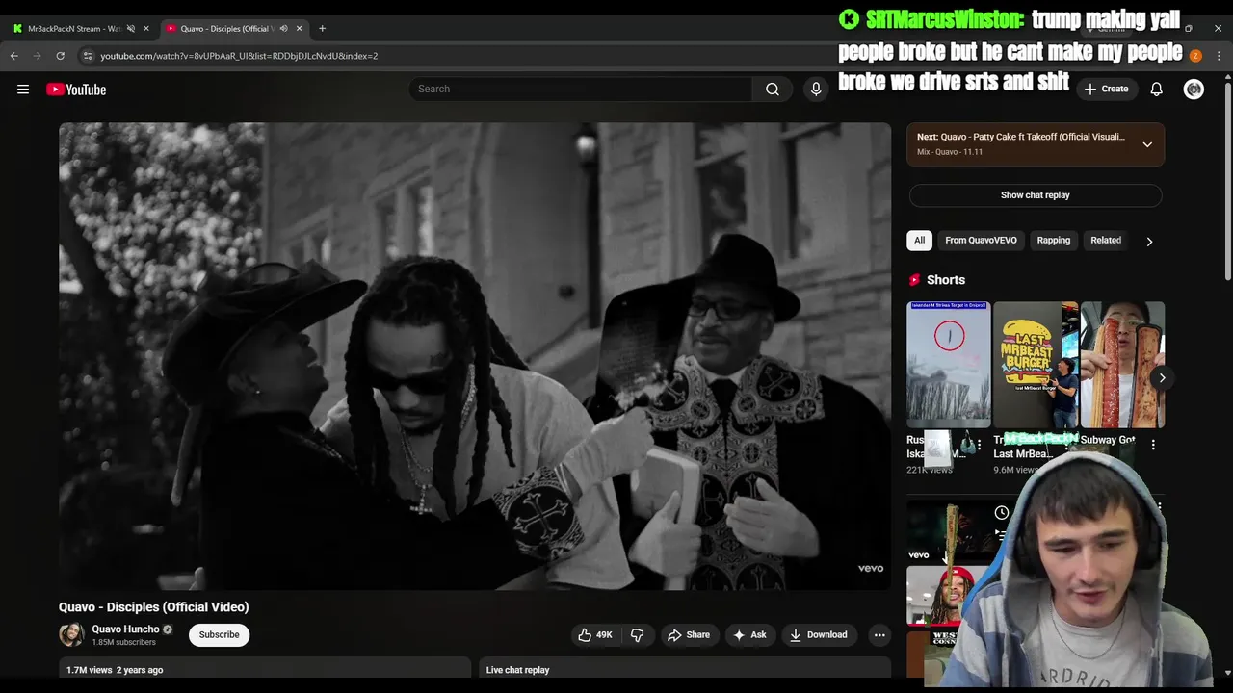This screenshot has width=1233, height=693.
Task: Filter recommendations by Rapping
Action: [1053, 241]
